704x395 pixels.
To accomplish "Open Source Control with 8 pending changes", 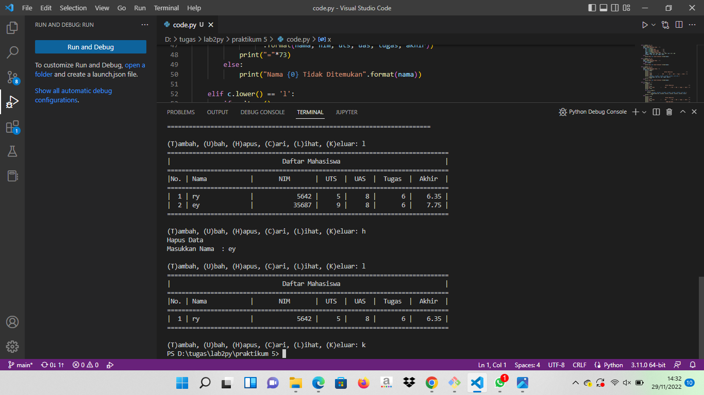I will click(x=12, y=77).
